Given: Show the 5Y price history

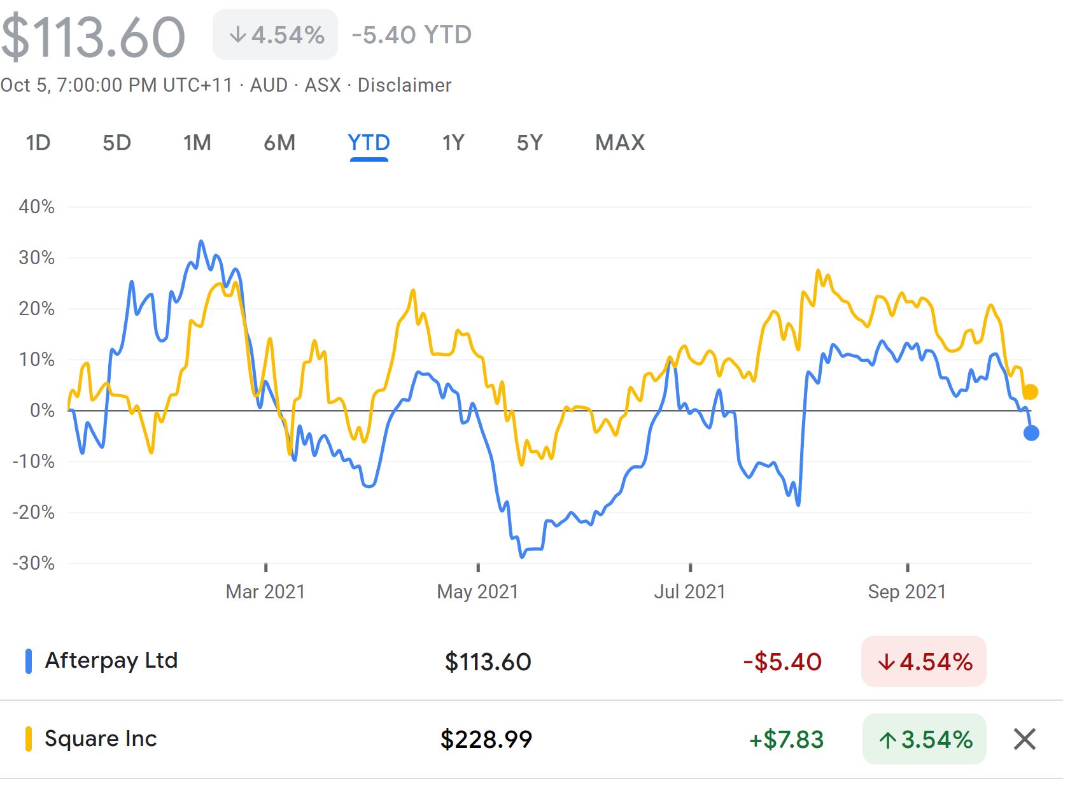Looking at the screenshot, I should click(x=530, y=143).
